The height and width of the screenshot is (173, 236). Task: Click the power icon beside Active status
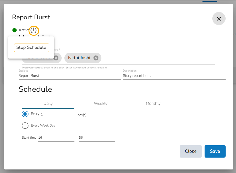point(34,31)
